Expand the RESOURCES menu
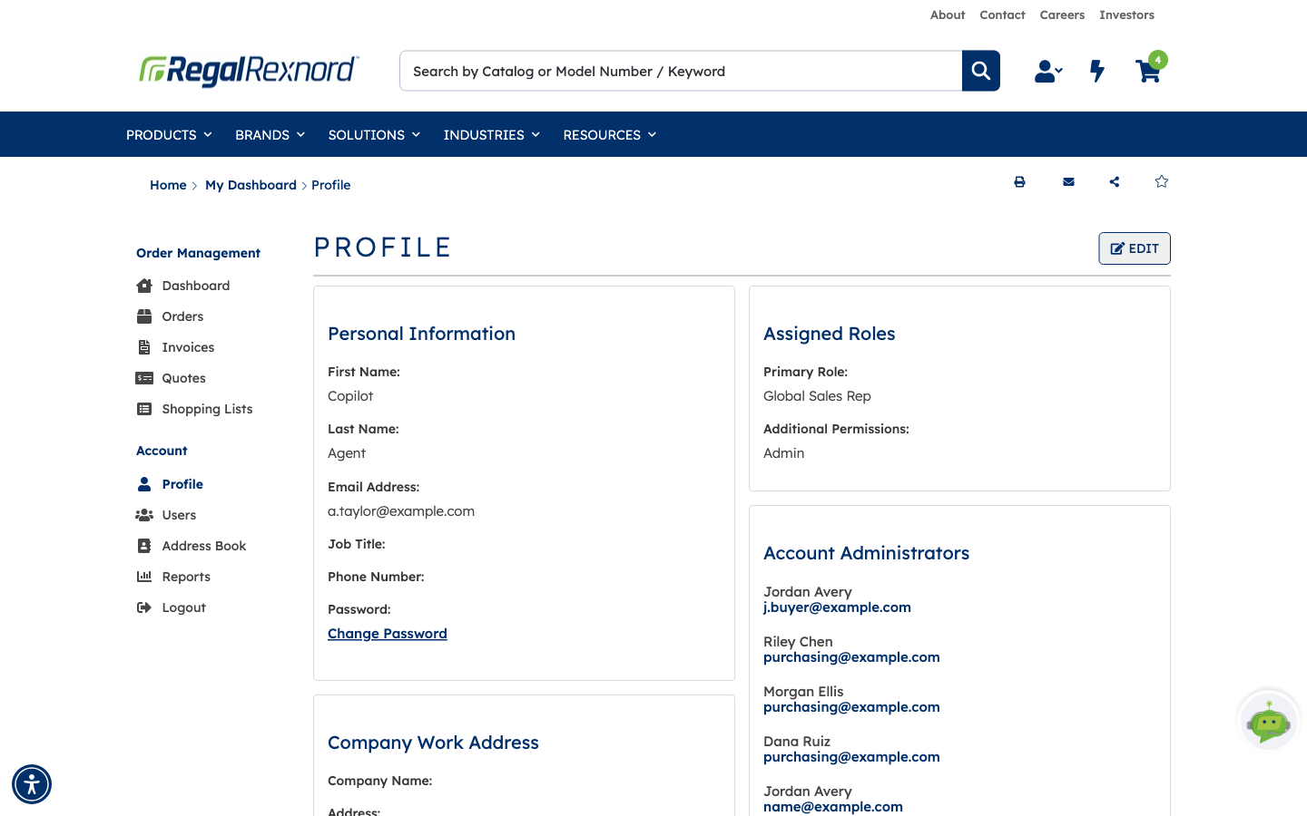1307x816 pixels. (x=609, y=135)
